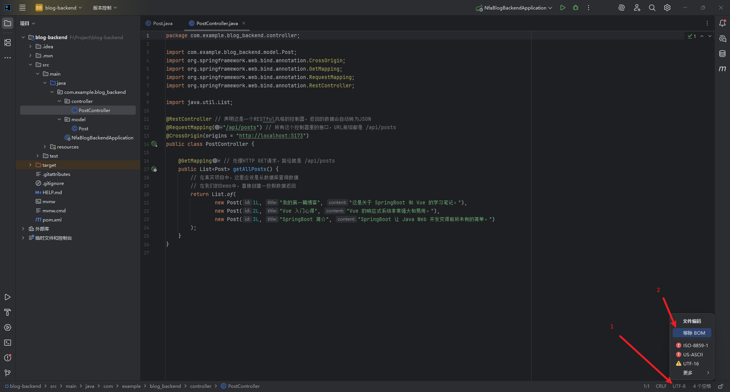Open more run actions menu
Screen dimensions: 730x392
pos(589,8)
